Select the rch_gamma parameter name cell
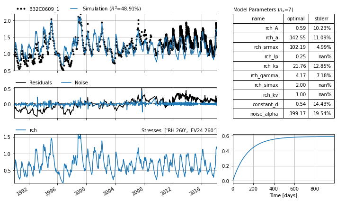Image resolution: width=337 pixels, height=201 pixels. [x=258, y=75]
